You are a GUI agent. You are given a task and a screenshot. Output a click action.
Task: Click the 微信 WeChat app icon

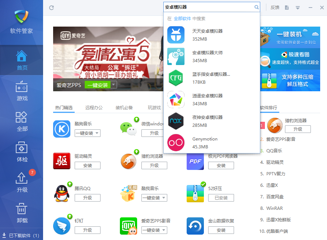[x=129, y=129]
